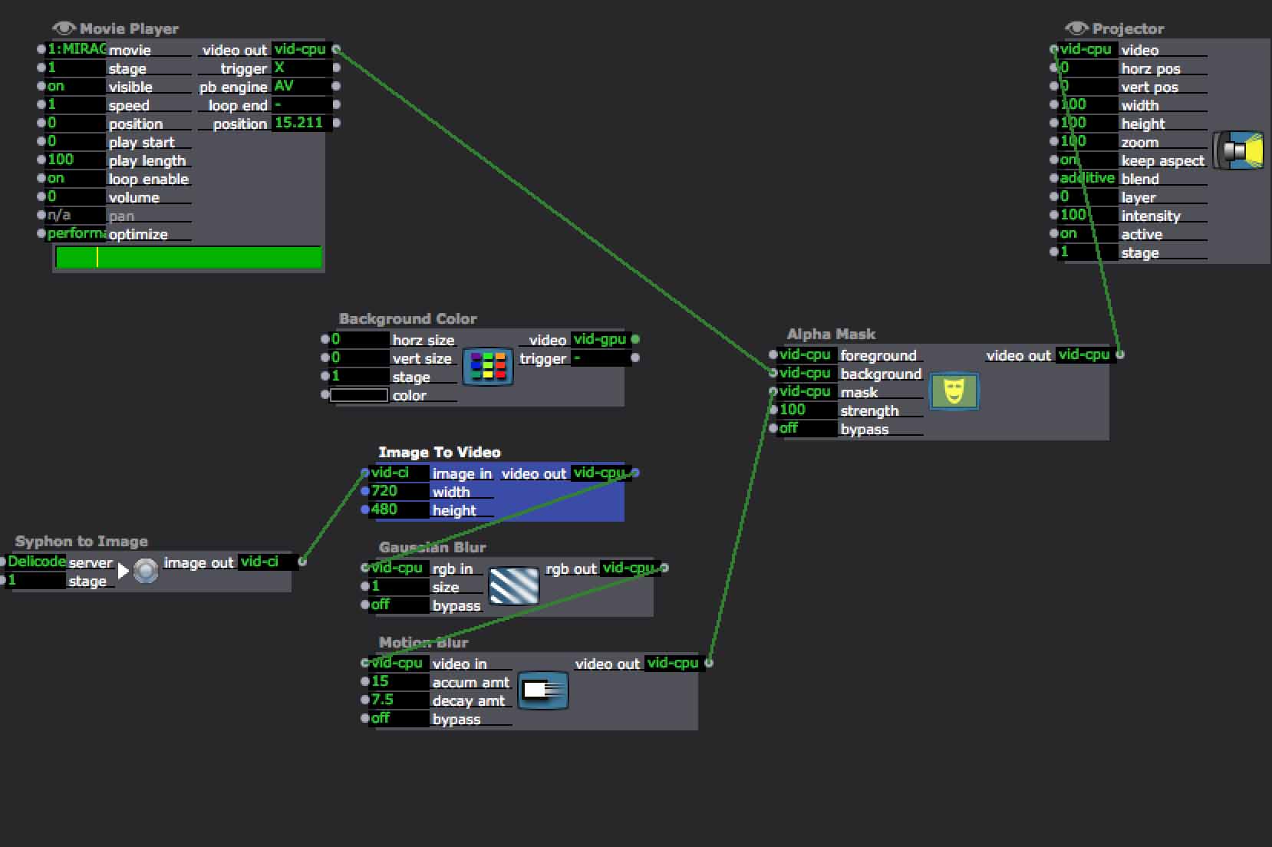
Task: Toggle Motion Blur bypass 'off' value
Action: click(399, 718)
